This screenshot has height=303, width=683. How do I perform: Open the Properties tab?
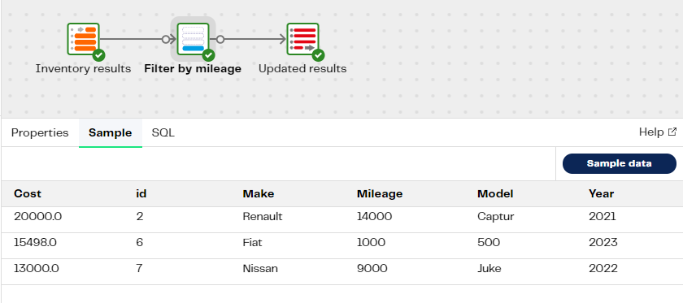pyautogui.click(x=40, y=132)
